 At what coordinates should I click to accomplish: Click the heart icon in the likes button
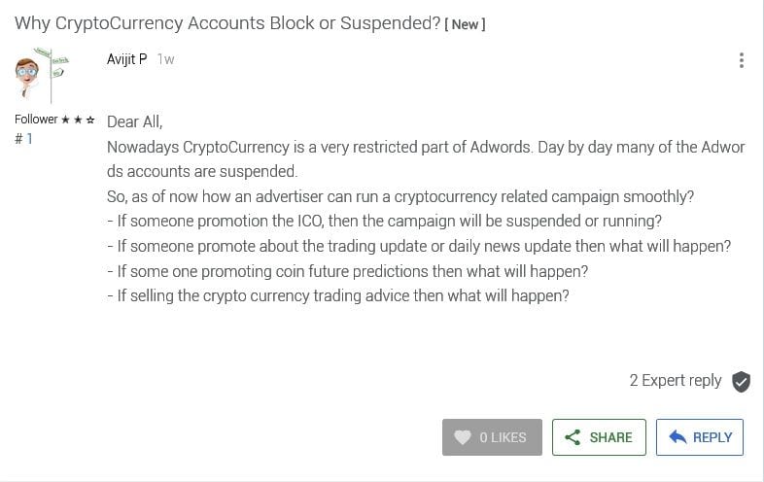463,437
